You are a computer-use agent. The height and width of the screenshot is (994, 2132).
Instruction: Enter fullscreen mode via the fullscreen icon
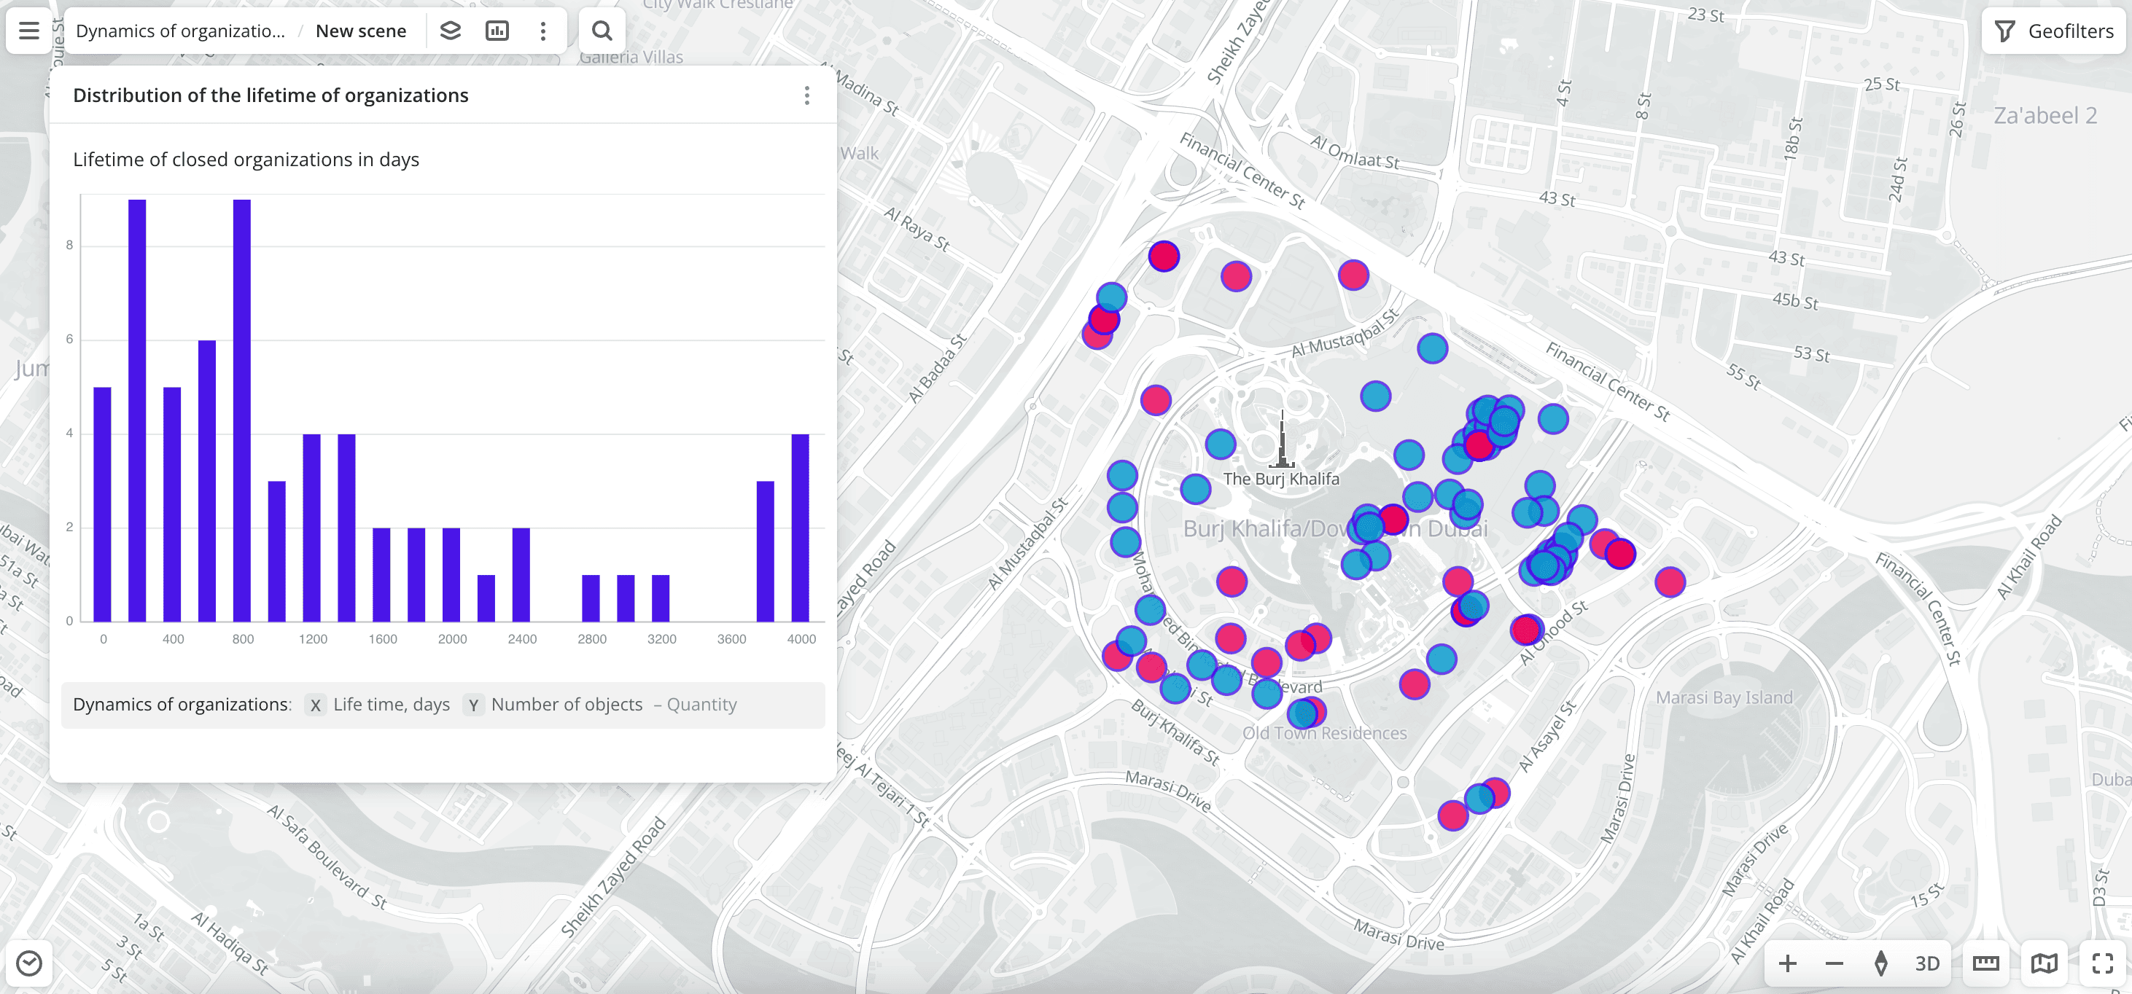coord(2102,963)
